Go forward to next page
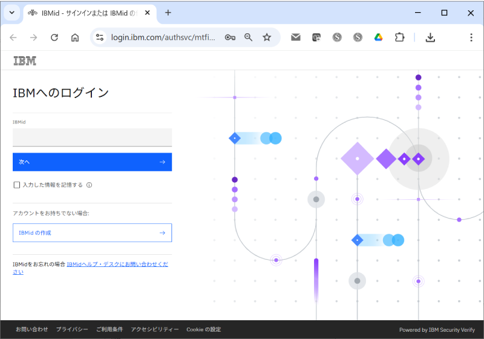484x339 pixels. pyautogui.click(x=33, y=38)
